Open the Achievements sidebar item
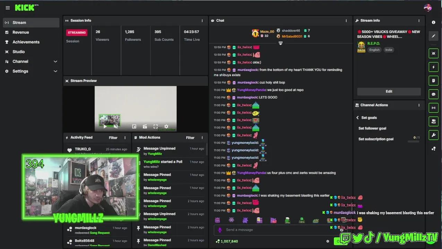442x249 pixels. pos(31,42)
